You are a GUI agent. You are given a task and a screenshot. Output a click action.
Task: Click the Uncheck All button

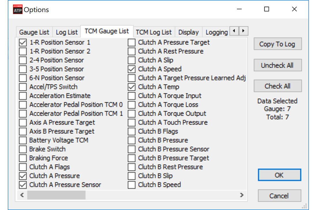(278, 65)
